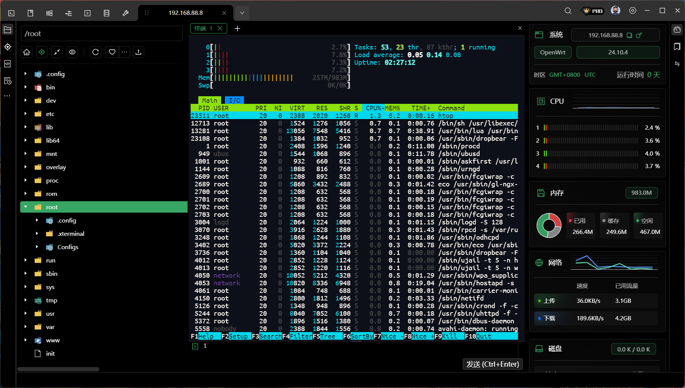This screenshot has height=388, width=685.
Task: Open the bookmark panel in right sidebar
Action: coord(677,46)
